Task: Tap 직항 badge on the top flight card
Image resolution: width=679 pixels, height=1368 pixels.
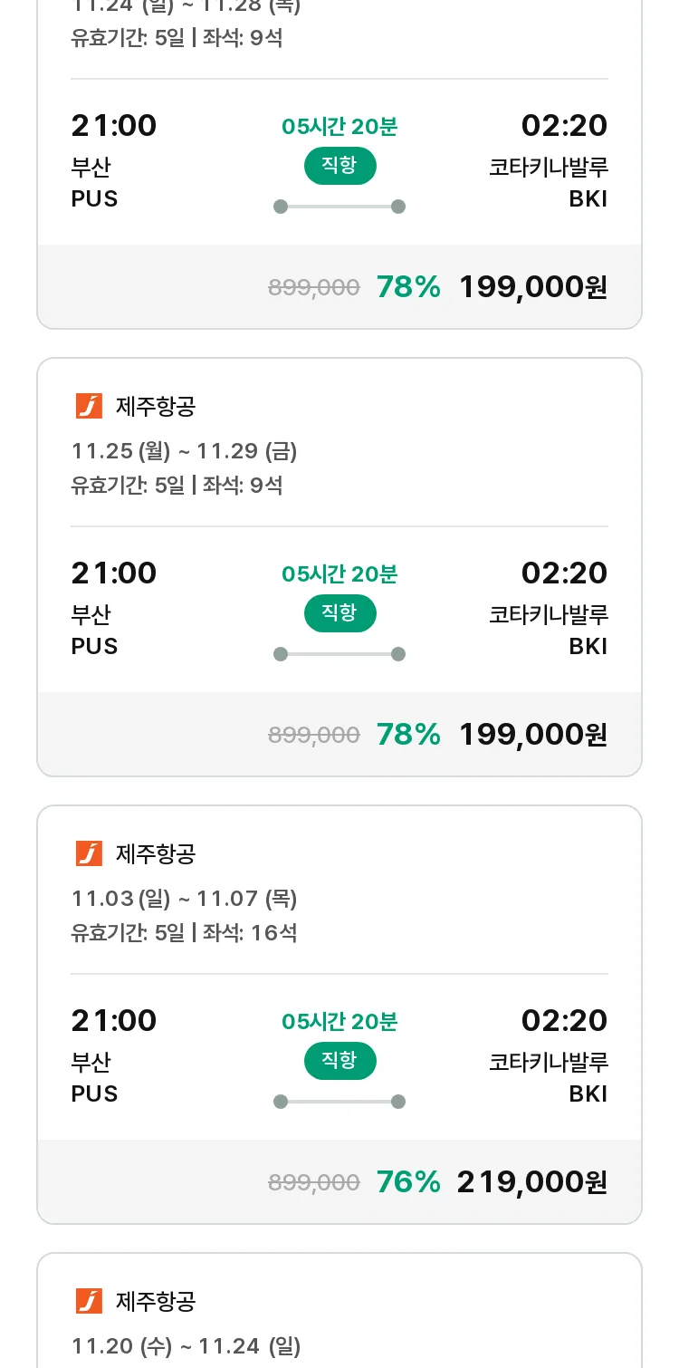Action: tap(339, 166)
